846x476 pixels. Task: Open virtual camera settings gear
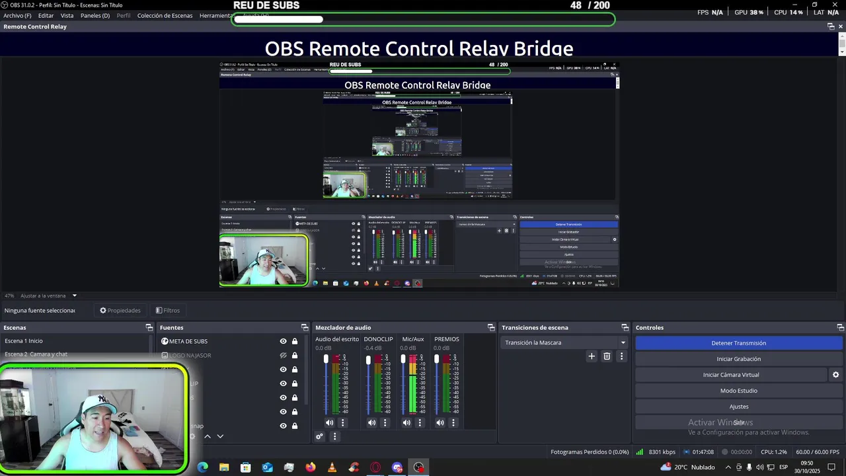(835, 375)
